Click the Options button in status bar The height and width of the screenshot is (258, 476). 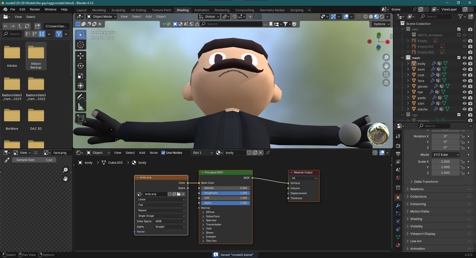click(x=46, y=255)
